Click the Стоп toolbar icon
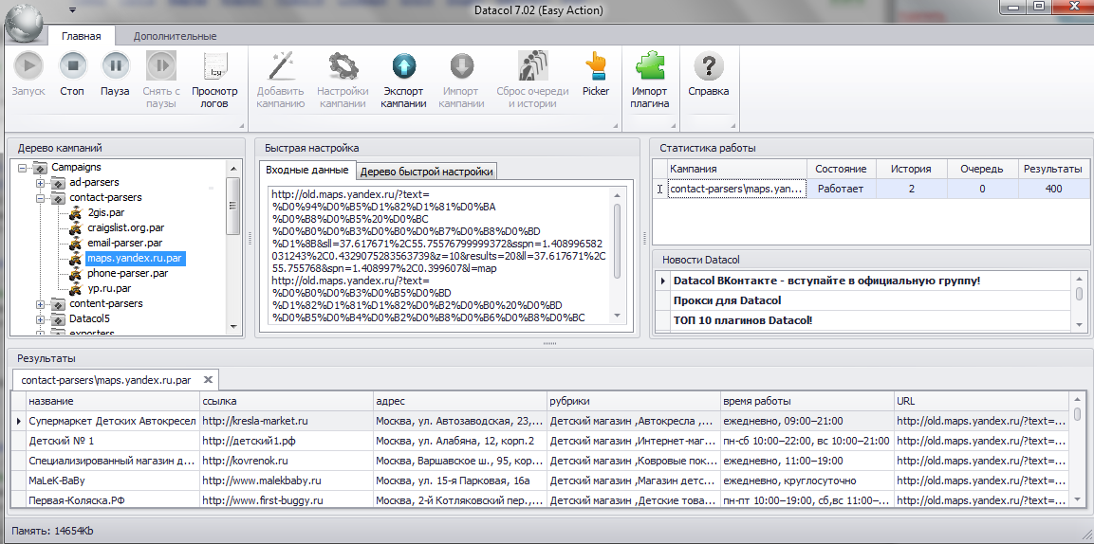Viewport: 1094px width, 544px height. coord(72,66)
